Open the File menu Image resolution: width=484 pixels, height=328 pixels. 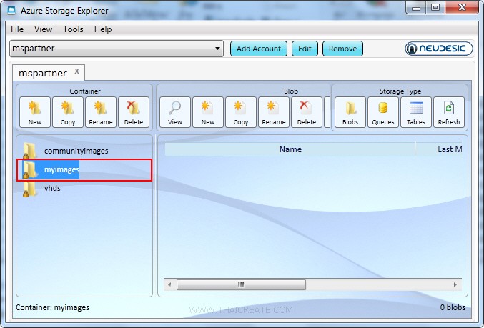[17, 29]
